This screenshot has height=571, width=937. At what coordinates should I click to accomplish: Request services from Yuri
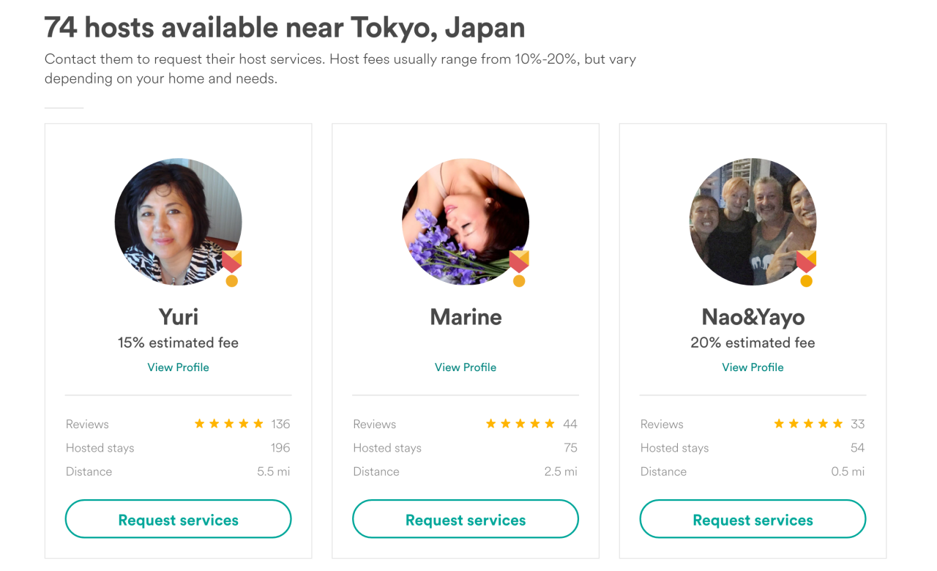click(x=178, y=519)
